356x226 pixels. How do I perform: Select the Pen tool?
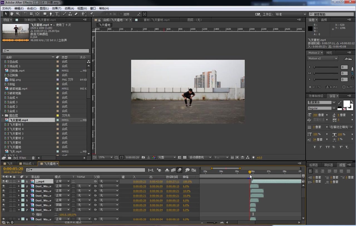[x=51, y=14]
